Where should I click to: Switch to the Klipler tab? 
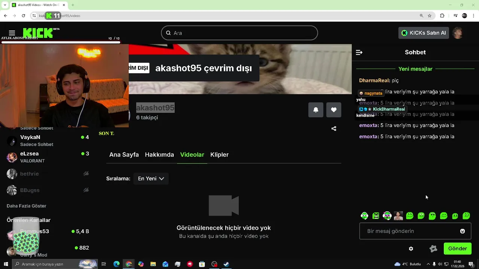[219, 155]
